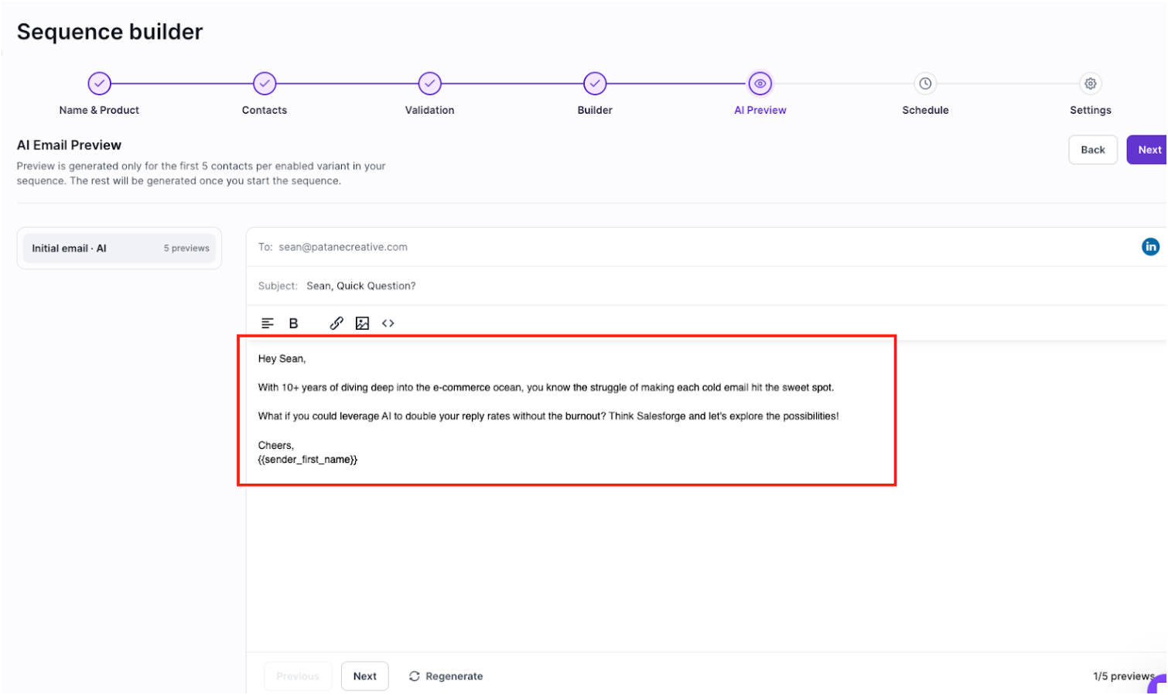Open the text alignment tool in editor toolbar
1168x695 pixels.
pos(268,324)
